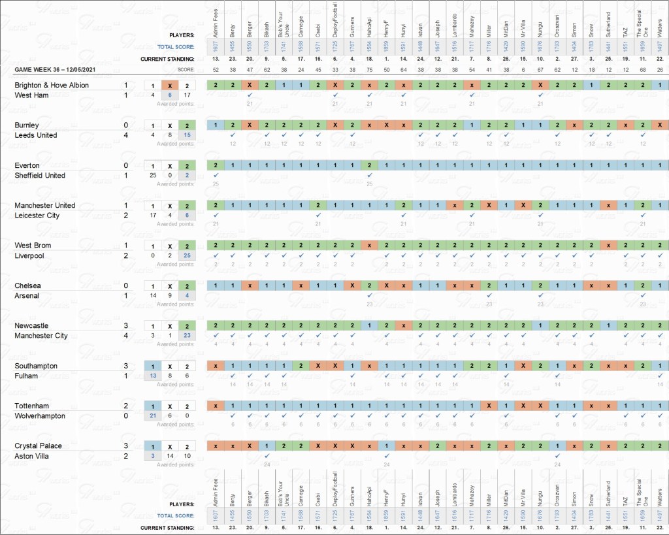Click HahoApi's green 2 prediction in Everton row

(x=369, y=165)
